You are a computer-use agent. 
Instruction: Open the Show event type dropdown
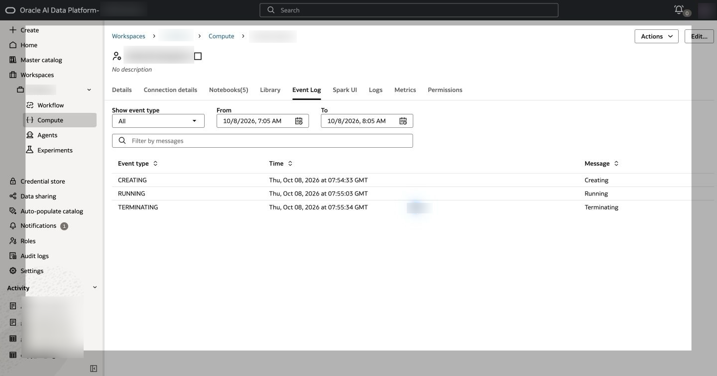158,121
